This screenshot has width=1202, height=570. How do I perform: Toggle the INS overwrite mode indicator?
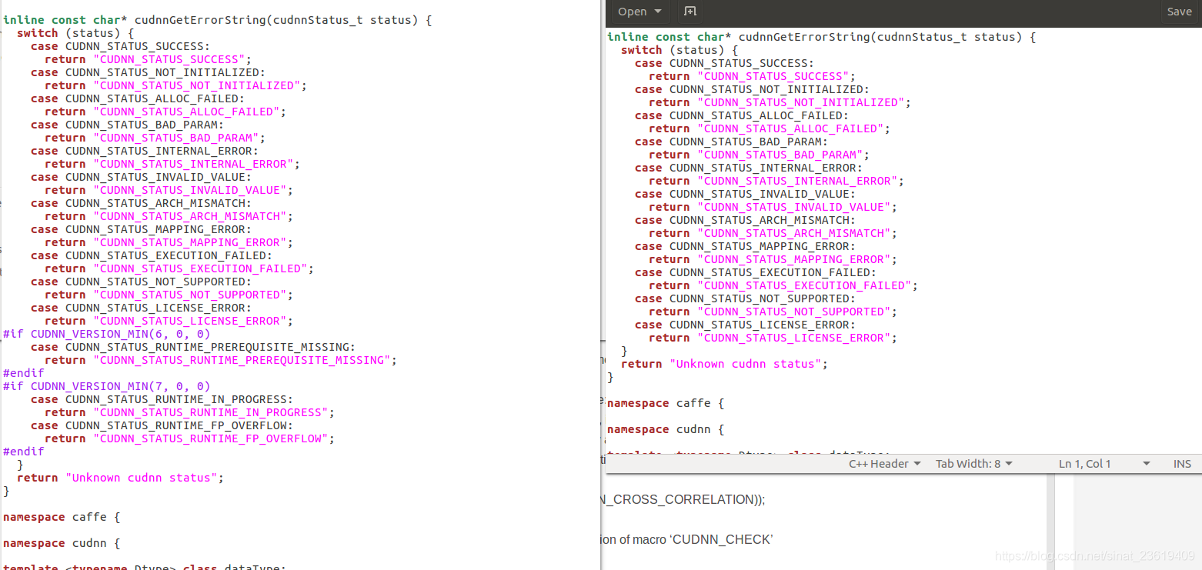pyautogui.click(x=1182, y=463)
